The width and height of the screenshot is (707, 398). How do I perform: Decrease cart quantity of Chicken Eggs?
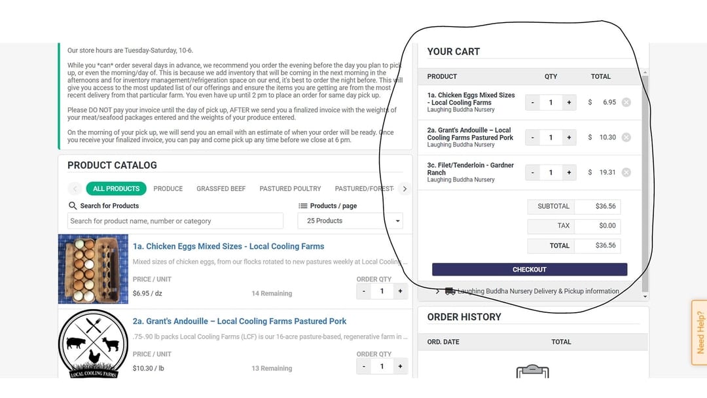532,102
